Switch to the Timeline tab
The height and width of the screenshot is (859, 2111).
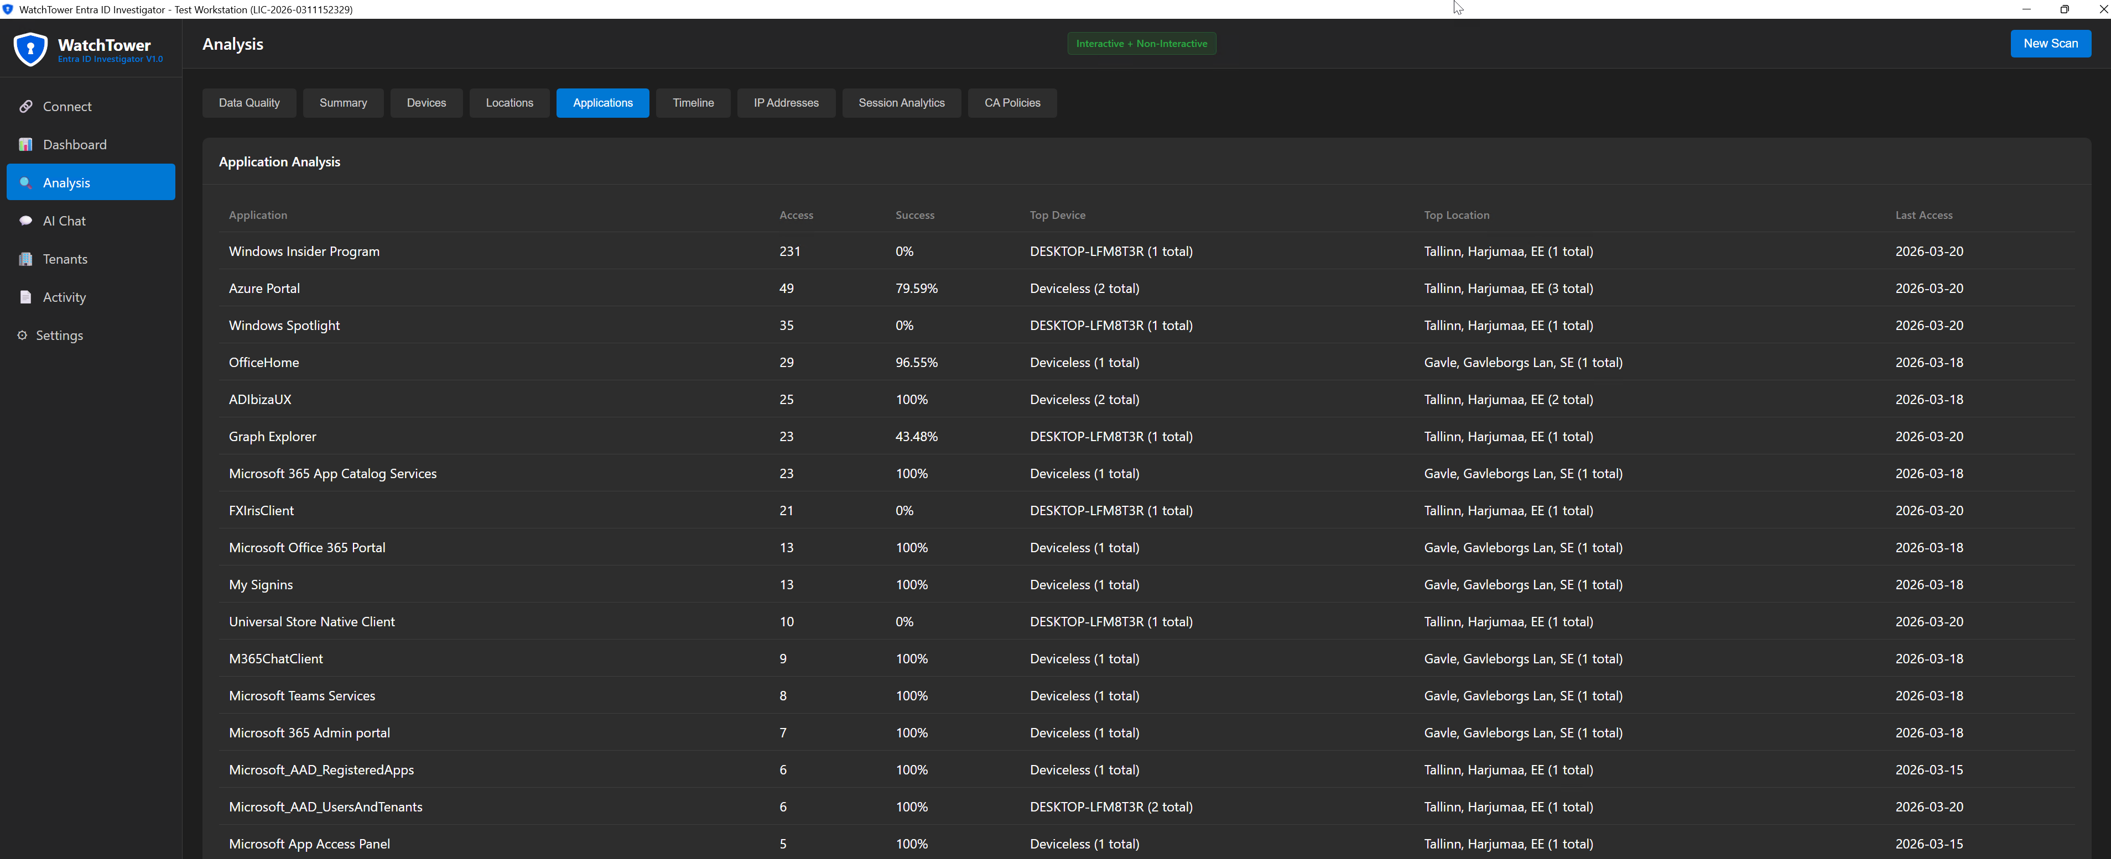(x=693, y=102)
